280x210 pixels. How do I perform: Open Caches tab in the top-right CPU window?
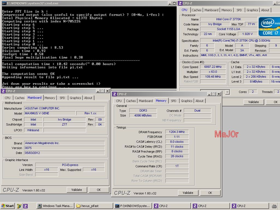[x=196, y=10]
